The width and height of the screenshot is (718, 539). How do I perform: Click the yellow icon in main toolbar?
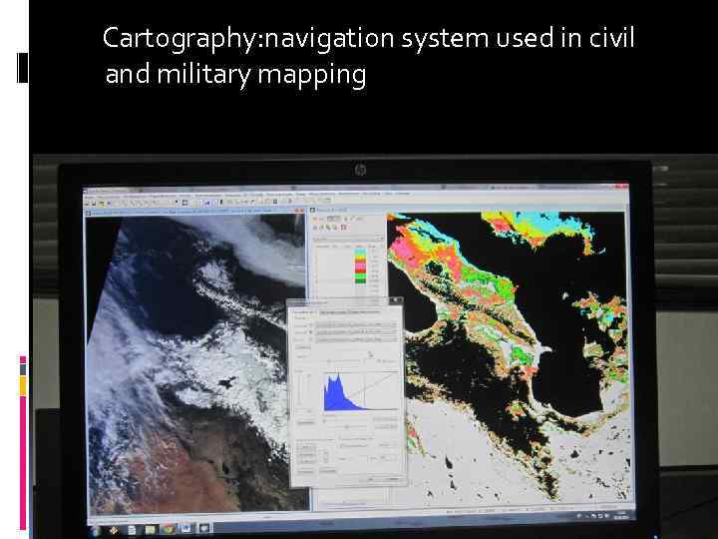click(x=102, y=203)
